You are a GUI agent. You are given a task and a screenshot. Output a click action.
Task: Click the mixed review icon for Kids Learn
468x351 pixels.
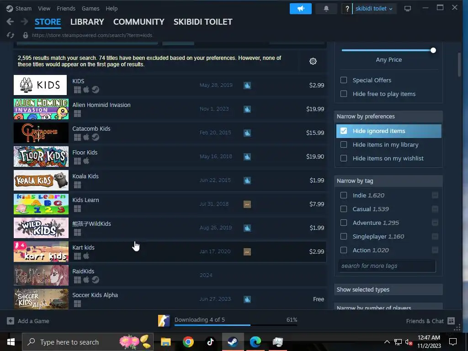point(247,204)
